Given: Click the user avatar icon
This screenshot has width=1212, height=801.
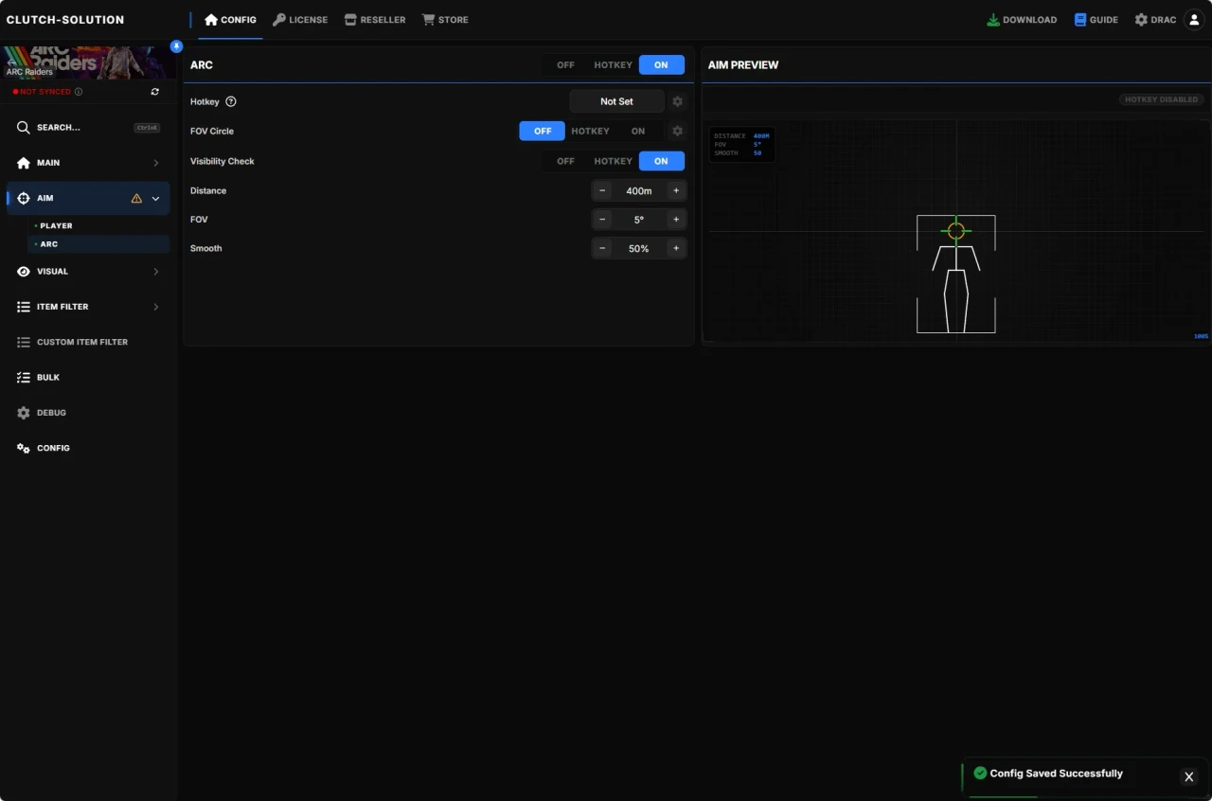Looking at the screenshot, I should click(1194, 20).
